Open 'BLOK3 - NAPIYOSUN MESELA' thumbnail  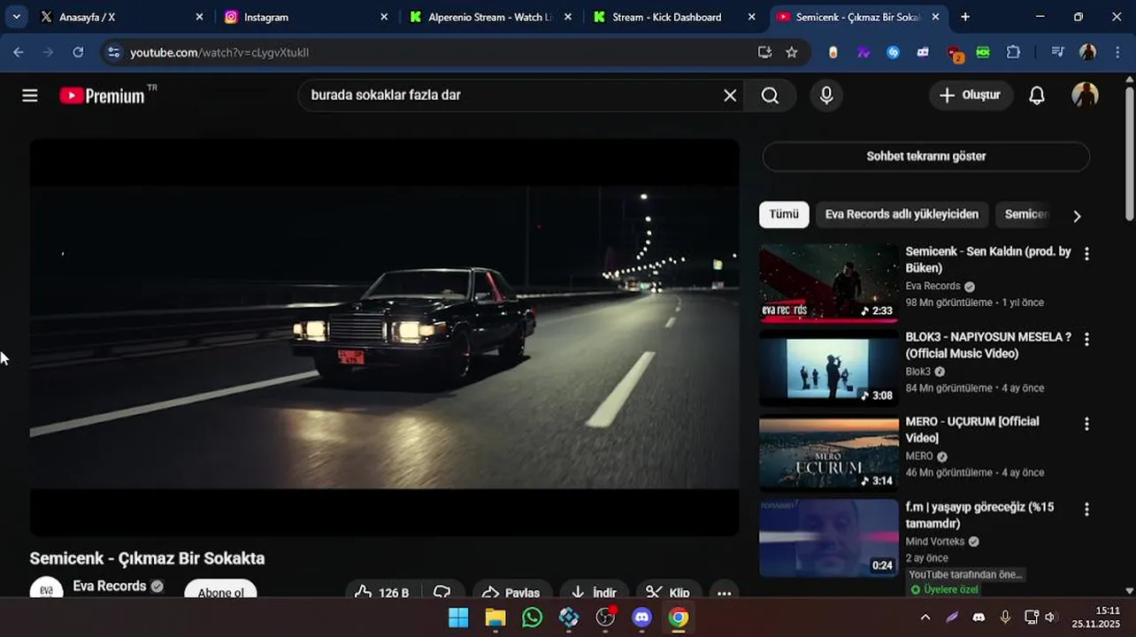click(828, 368)
